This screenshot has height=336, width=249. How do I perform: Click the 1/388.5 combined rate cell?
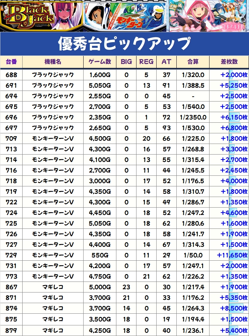[193, 86]
